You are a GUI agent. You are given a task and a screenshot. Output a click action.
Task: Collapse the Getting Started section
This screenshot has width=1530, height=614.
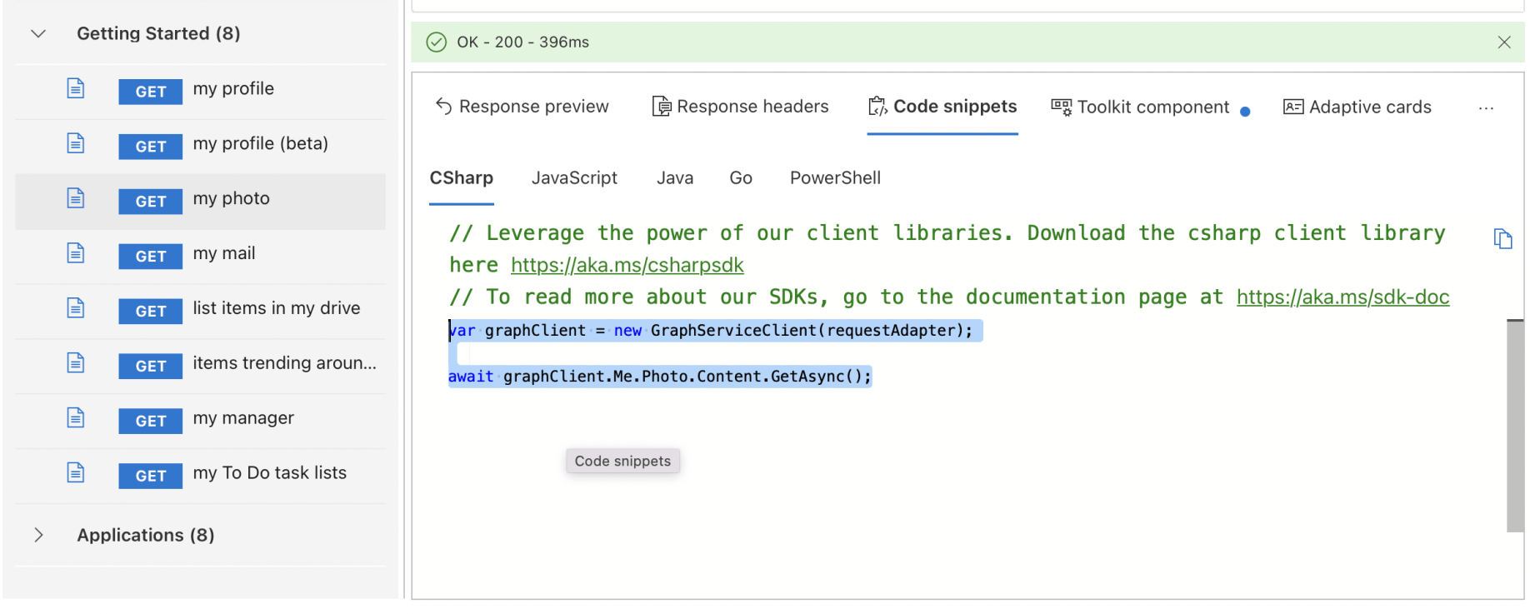(x=38, y=34)
